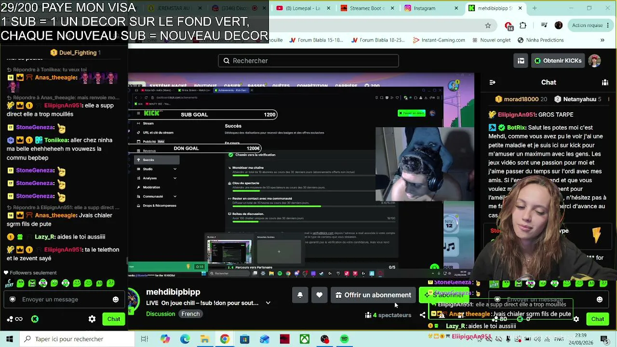The width and height of the screenshot is (617, 347).
Task: Open the Nouvel onglet bookmark
Action: tap(491, 40)
